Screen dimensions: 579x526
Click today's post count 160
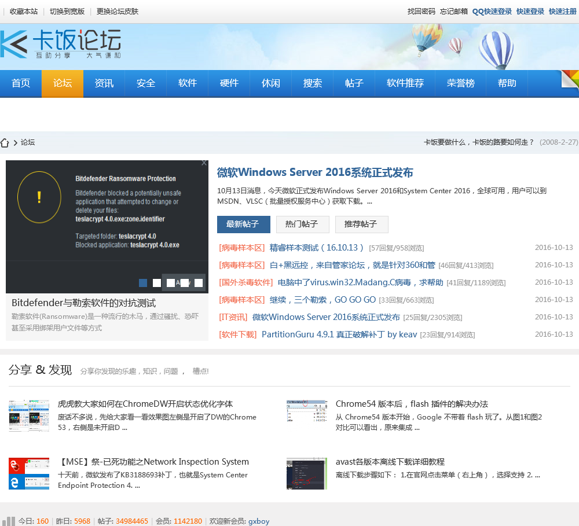click(42, 521)
